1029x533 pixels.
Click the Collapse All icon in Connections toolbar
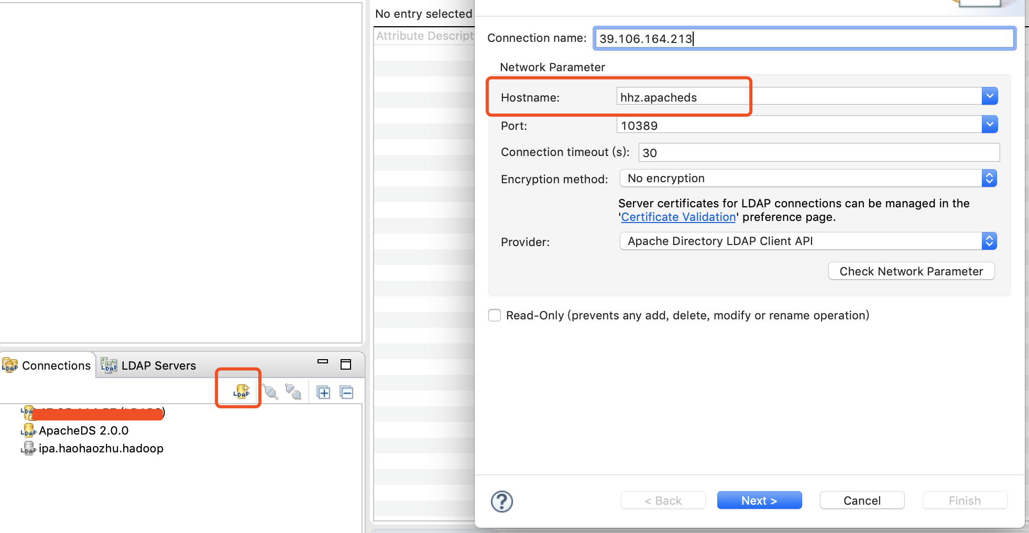pos(346,392)
